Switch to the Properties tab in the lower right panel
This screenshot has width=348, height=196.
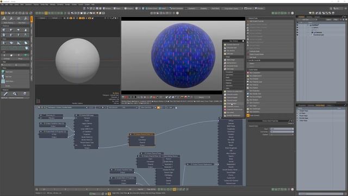pyautogui.click(x=302, y=105)
